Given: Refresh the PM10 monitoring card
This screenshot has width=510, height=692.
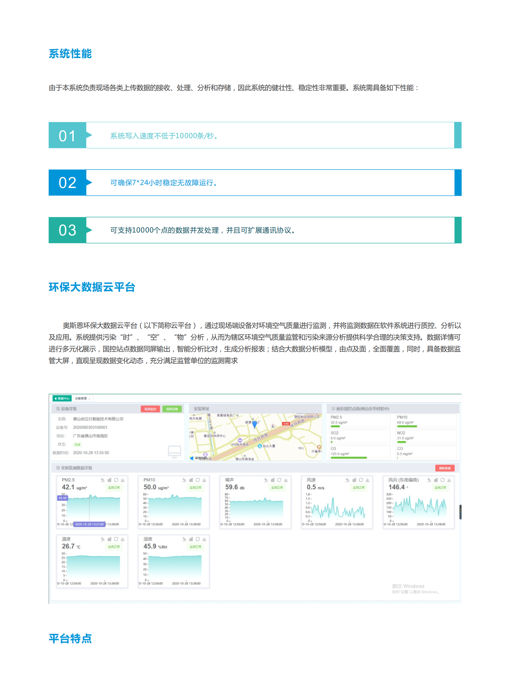Looking at the screenshot, I should 198,480.
